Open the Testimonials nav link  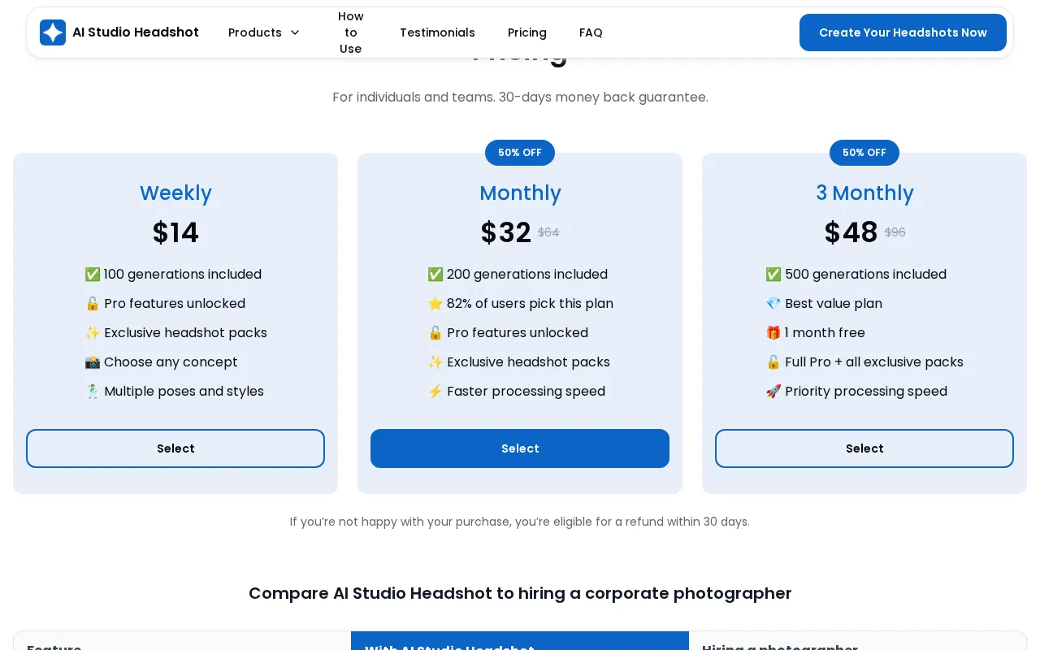(437, 32)
